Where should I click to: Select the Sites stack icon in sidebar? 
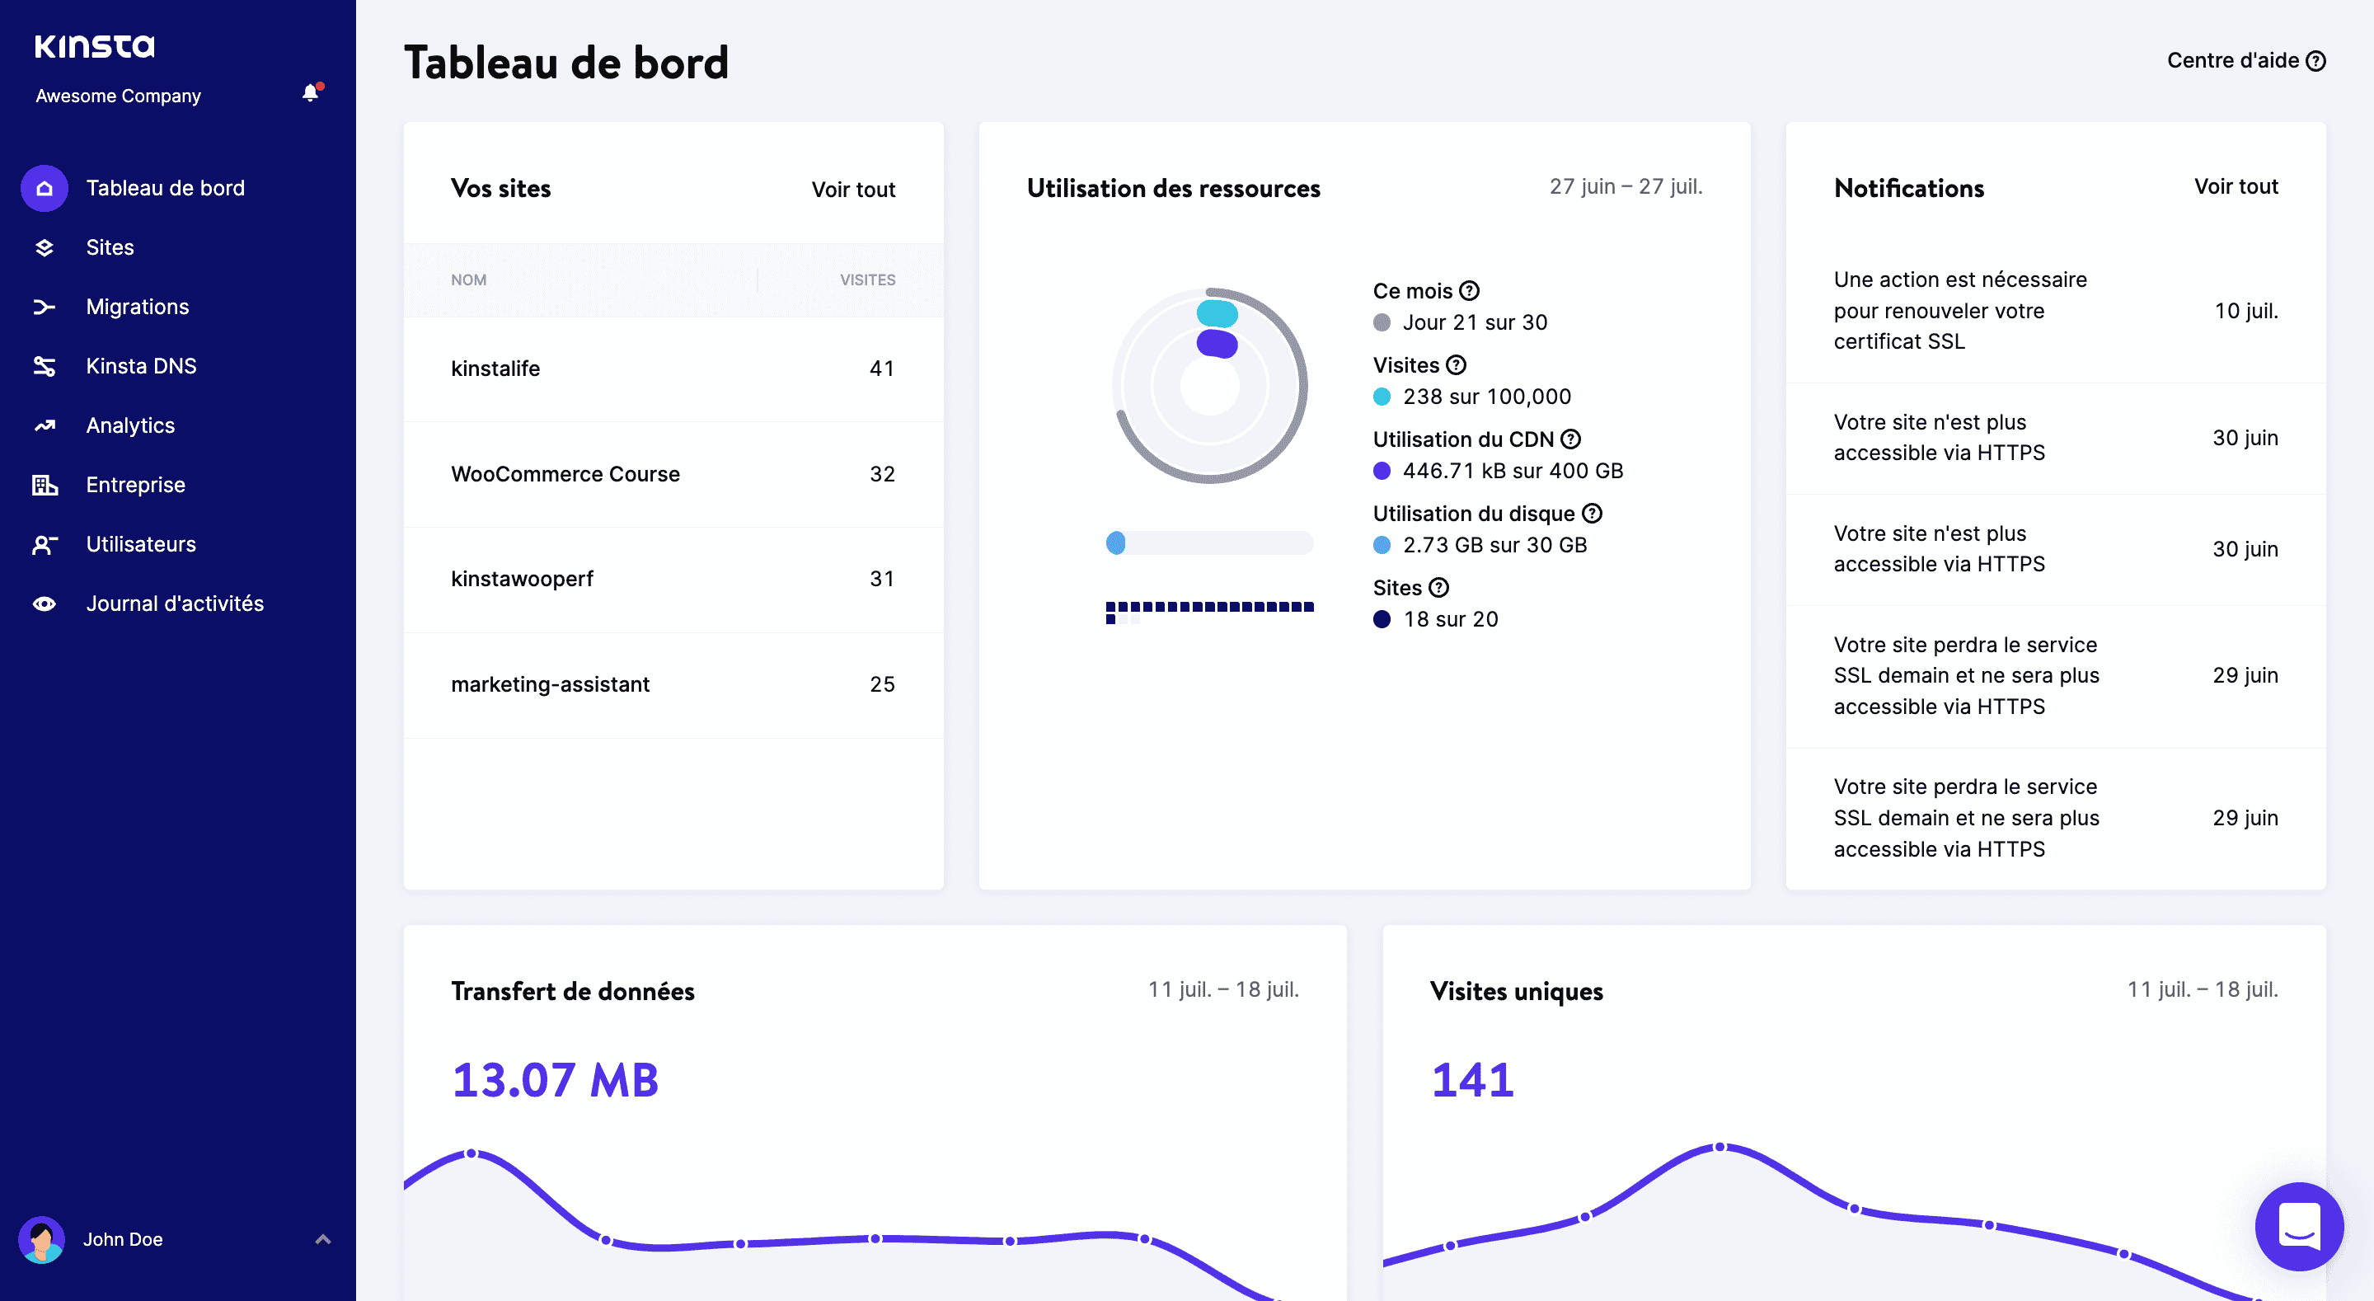[44, 247]
